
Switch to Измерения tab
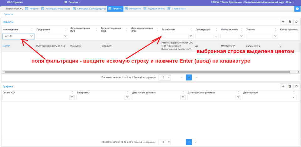(133, 9)
